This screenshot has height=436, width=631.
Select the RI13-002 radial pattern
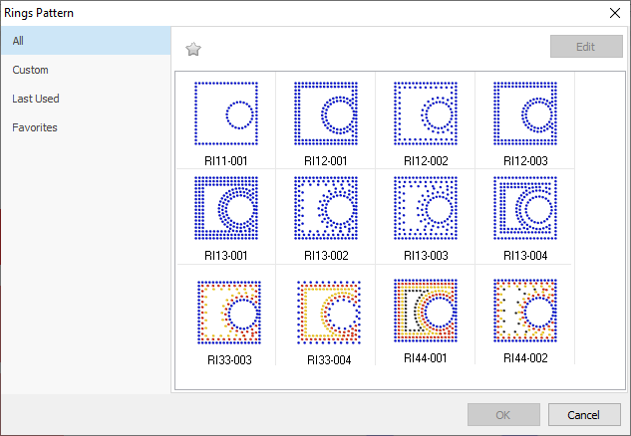326,210
